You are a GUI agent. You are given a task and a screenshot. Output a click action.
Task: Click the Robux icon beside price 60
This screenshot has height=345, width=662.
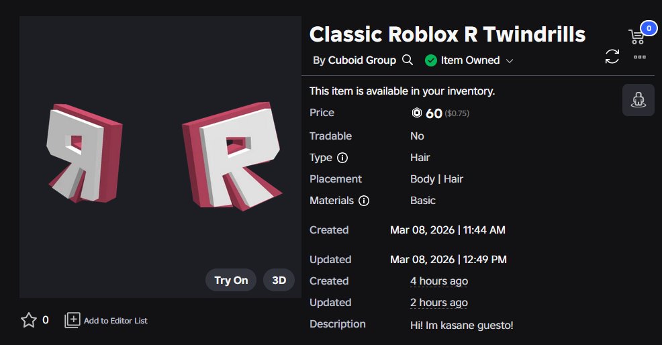pyautogui.click(x=417, y=113)
